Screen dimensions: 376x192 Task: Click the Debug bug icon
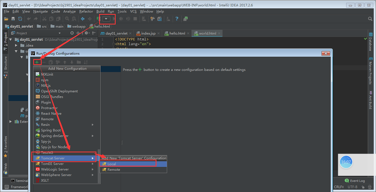tap(121, 19)
